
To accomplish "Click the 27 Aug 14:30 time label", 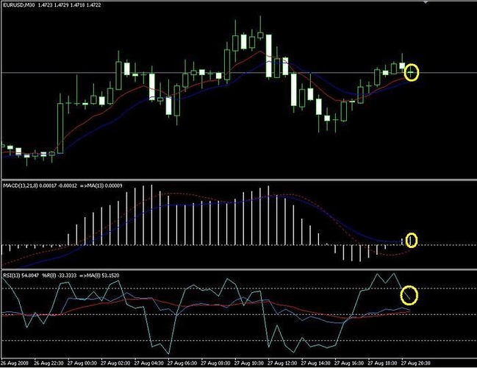I will 316,363.
